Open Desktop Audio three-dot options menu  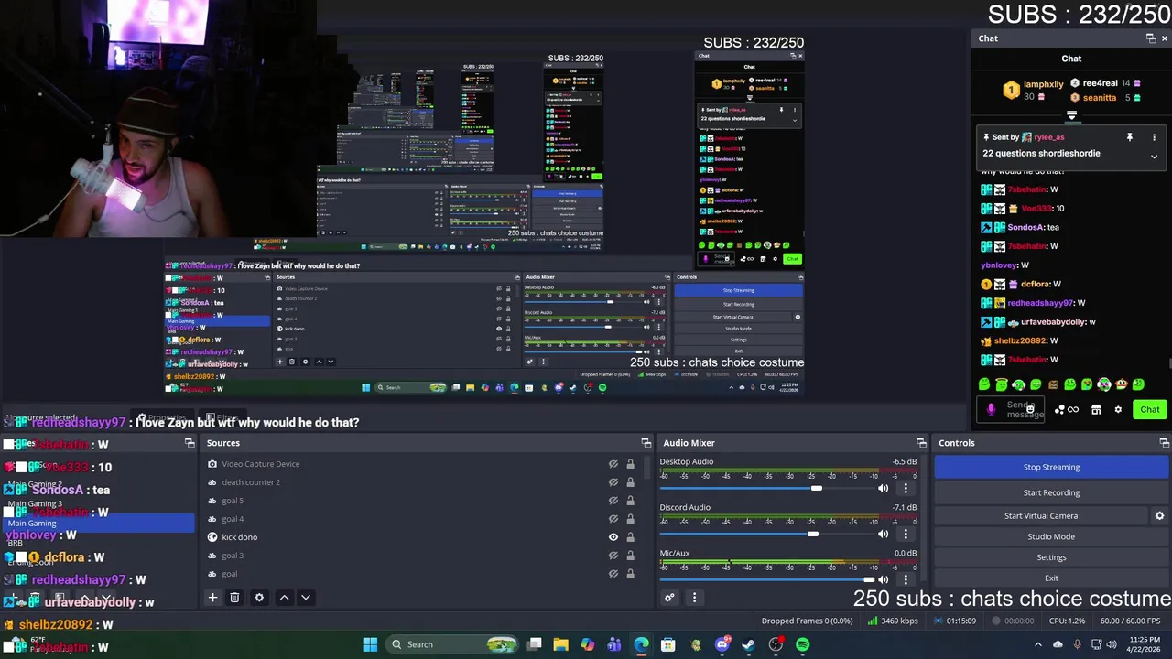(906, 488)
